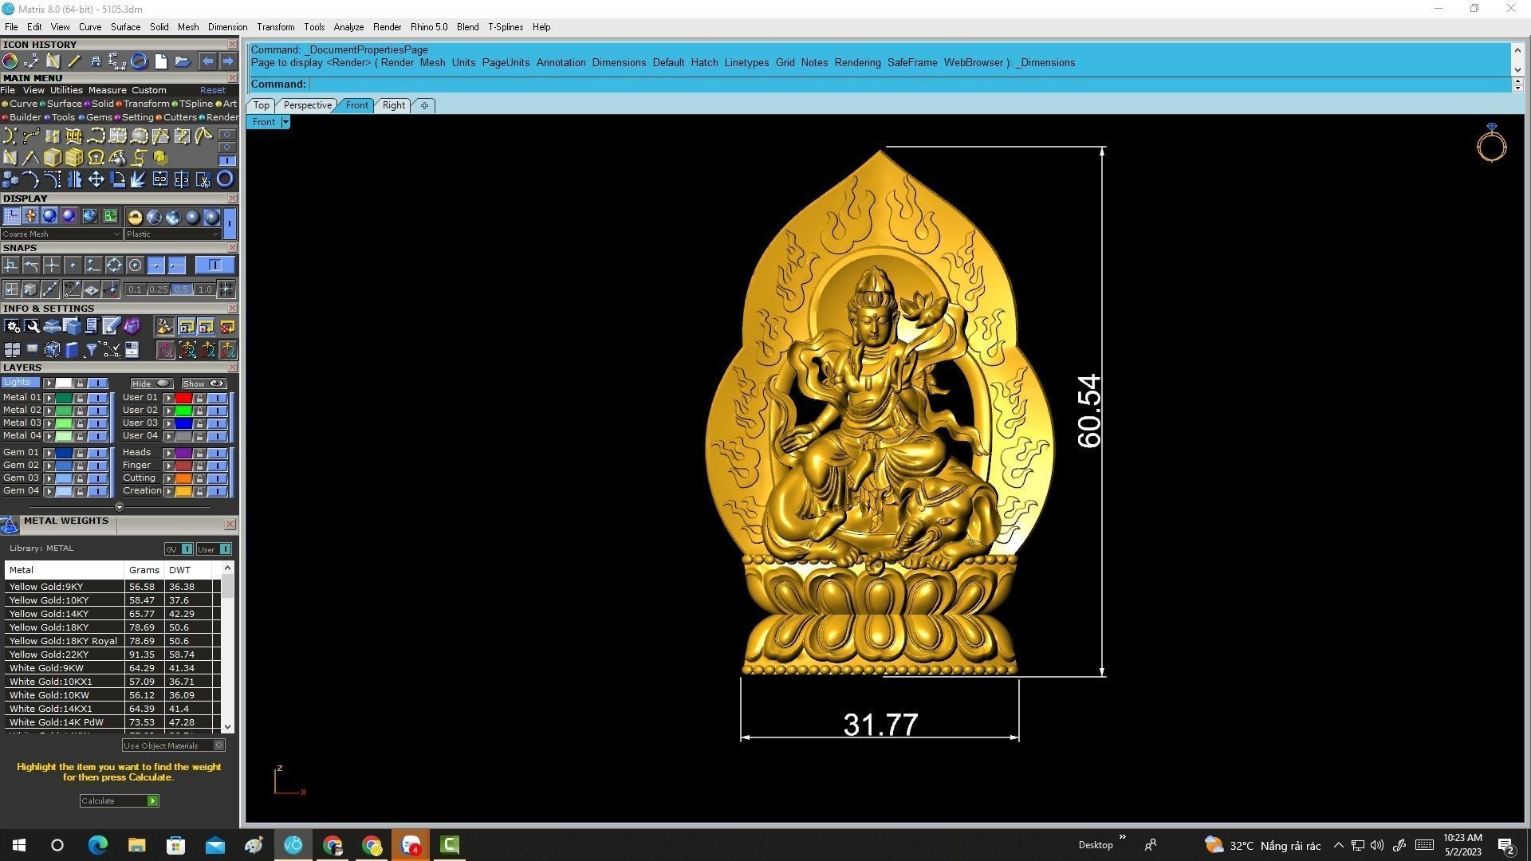Click the red User 01 color swatch
Viewport: 1531px width, 861px height.
coord(183,398)
